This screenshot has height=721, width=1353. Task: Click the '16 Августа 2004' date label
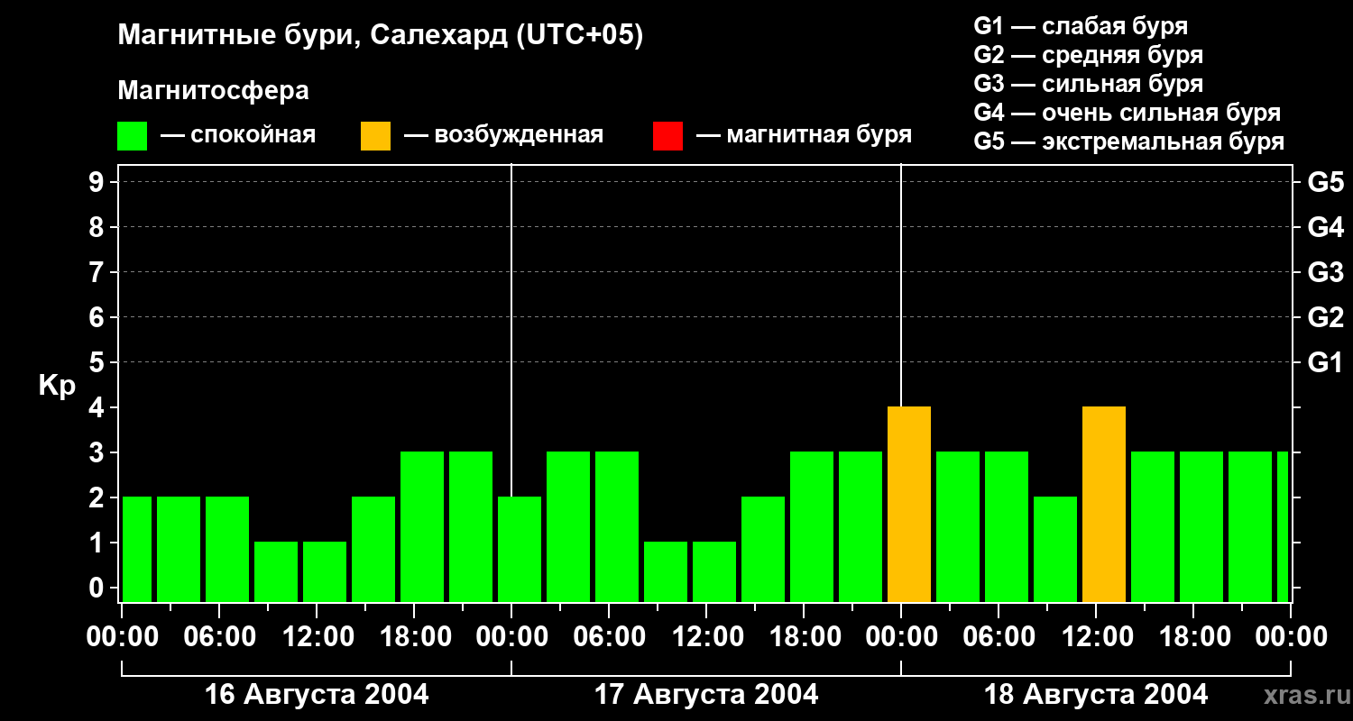click(317, 695)
